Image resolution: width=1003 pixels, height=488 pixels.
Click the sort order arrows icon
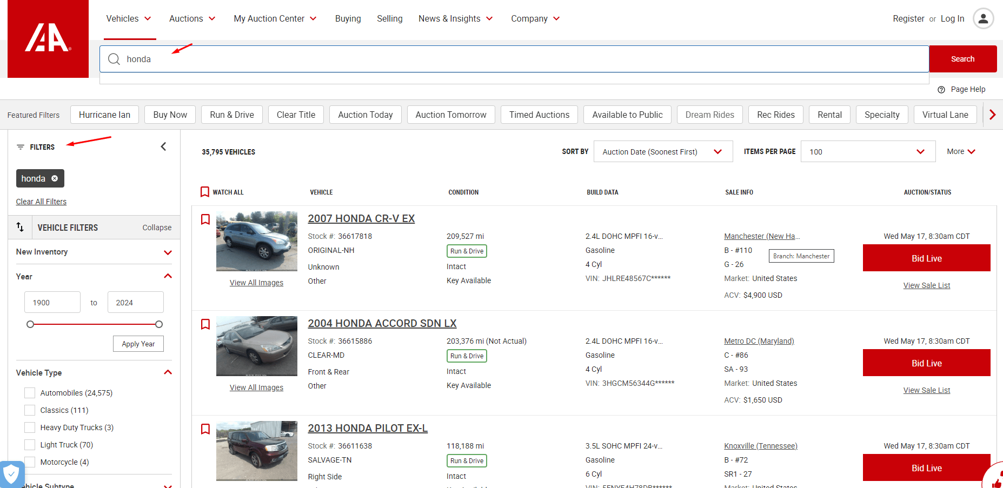20,227
